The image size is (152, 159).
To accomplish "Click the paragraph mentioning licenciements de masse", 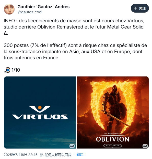I will [x=74, y=27].
